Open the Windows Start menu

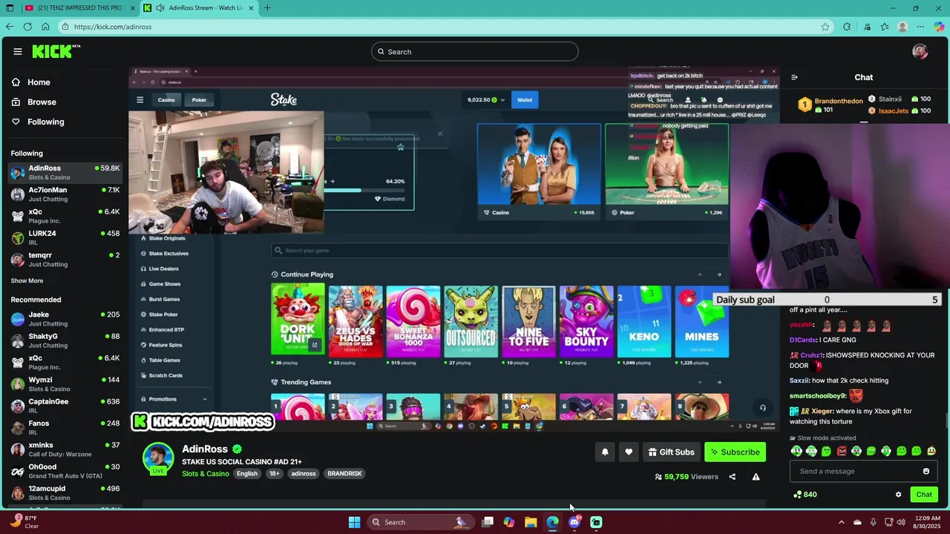tap(355, 522)
